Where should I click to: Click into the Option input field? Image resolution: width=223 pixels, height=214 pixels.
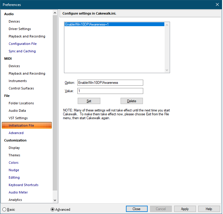110,83
